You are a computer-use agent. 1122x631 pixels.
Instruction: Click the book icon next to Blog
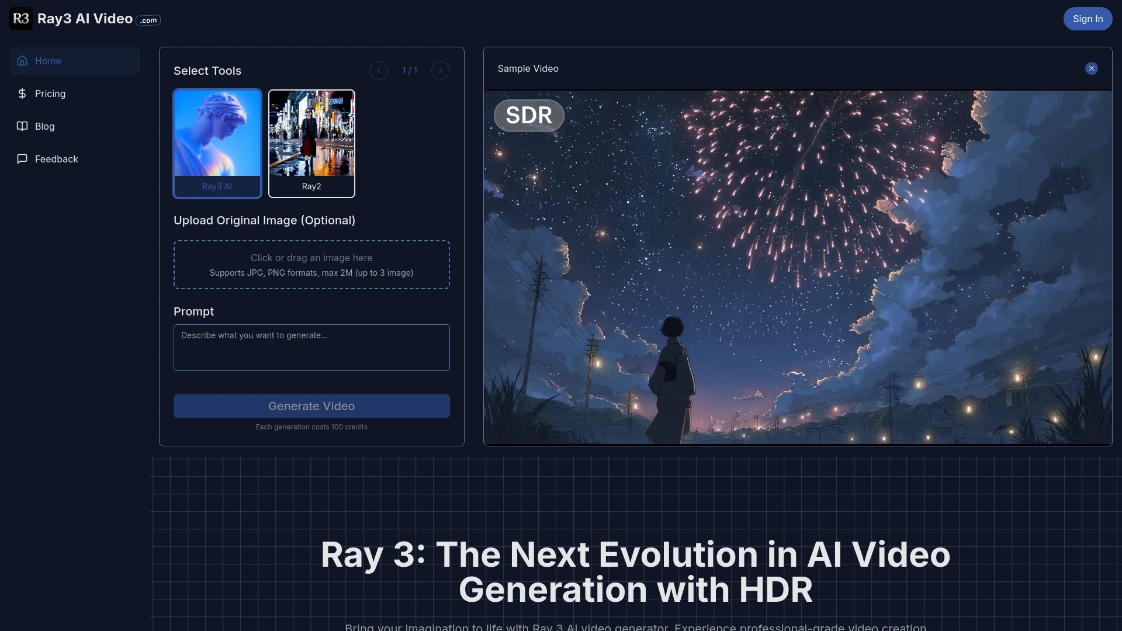pyautogui.click(x=22, y=126)
